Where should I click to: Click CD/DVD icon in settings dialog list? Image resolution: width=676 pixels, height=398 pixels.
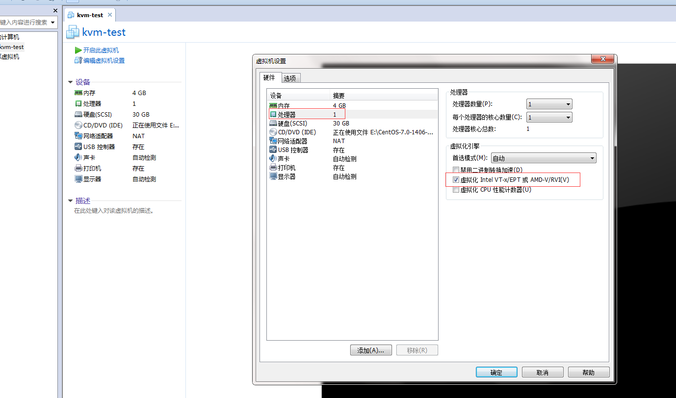[x=273, y=132]
